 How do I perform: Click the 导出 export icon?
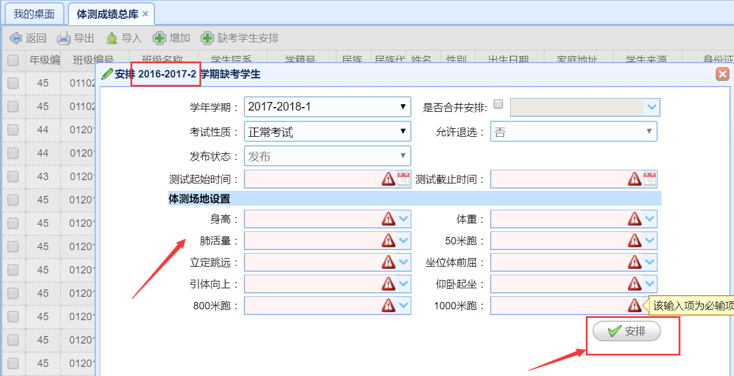(x=64, y=38)
